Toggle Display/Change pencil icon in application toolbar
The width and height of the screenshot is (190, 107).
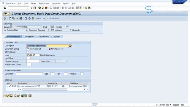coord(5,18)
